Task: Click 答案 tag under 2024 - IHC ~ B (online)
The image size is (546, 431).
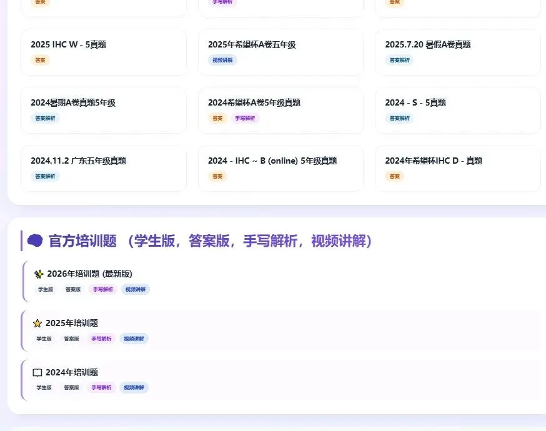Action: tap(217, 177)
